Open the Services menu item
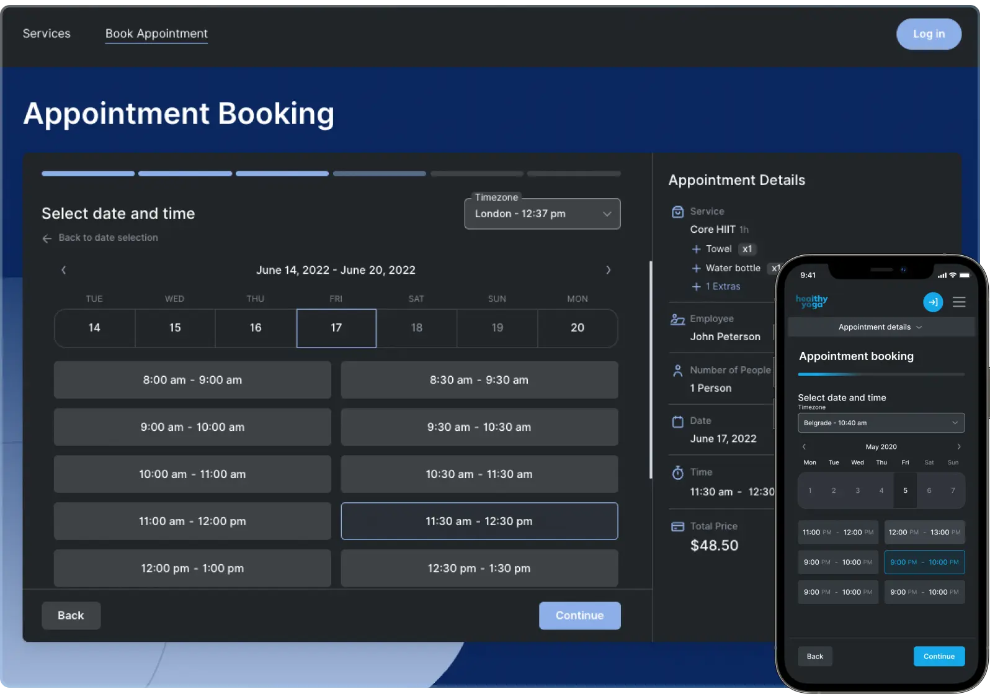This screenshot has width=990, height=694. click(x=47, y=34)
